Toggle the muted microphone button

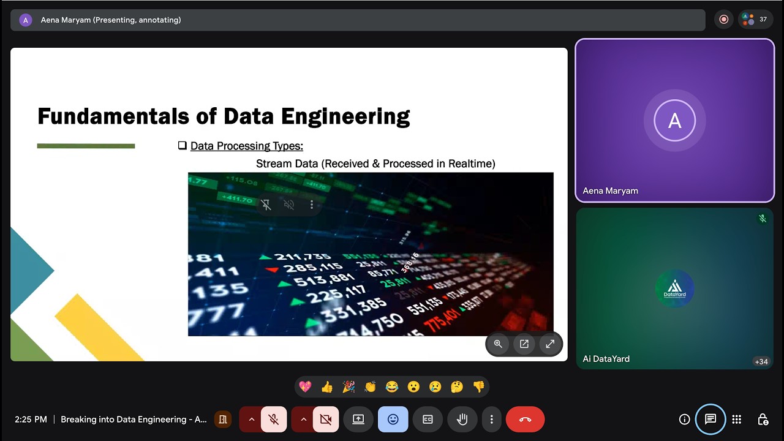click(x=274, y=420)
